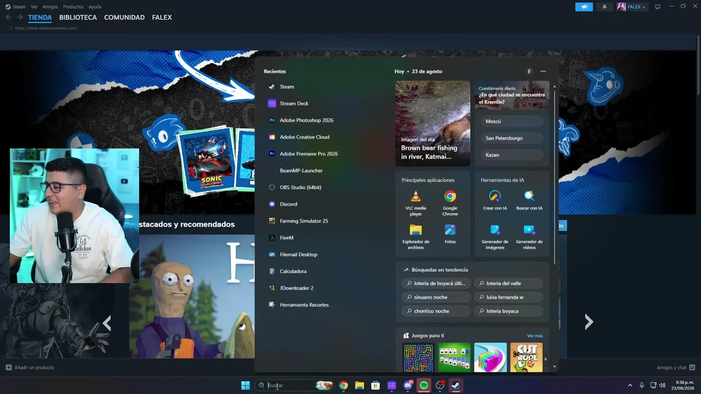Open search panel more options ellipsis
Image resolution: width=701 pixels, height=394 pixels.
[x=543, y=71]
